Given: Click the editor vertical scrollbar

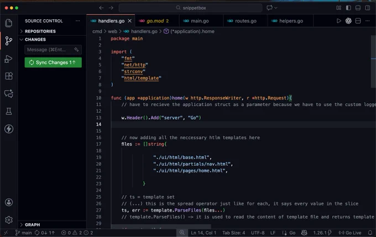Looking at the screenshot, I should pos(373,62).
